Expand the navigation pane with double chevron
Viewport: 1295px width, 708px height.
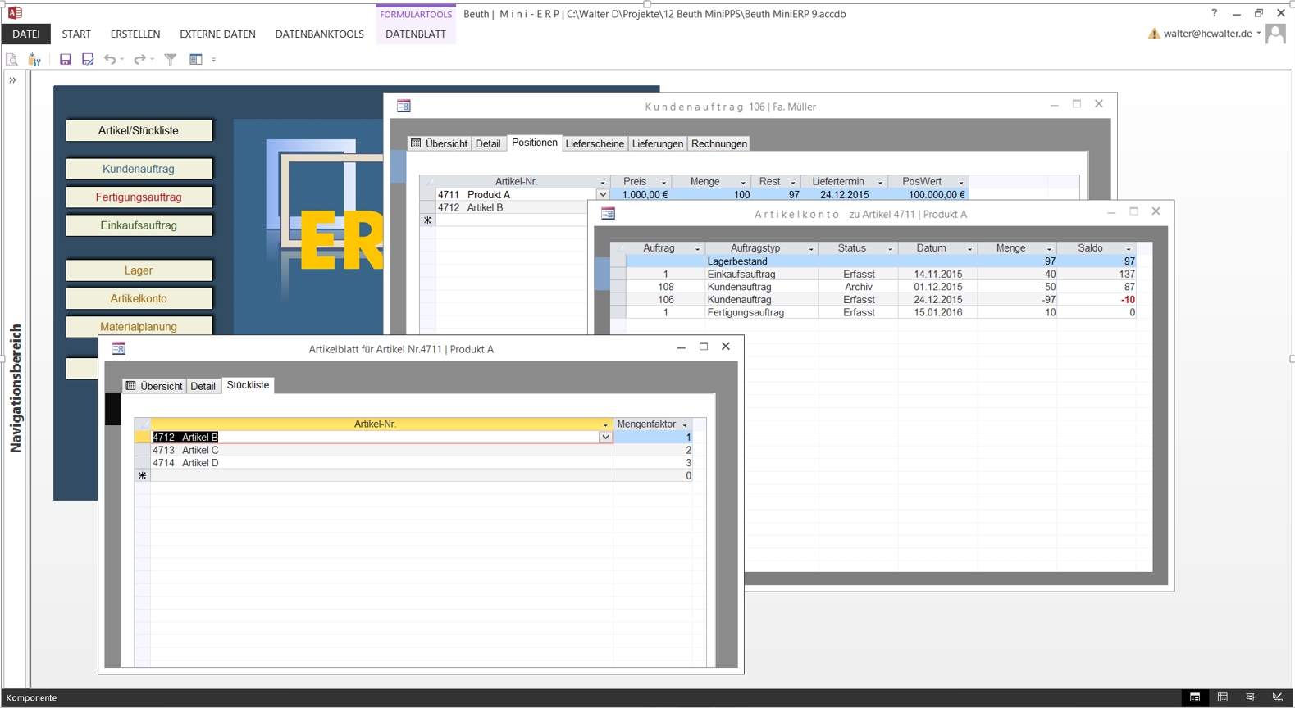click(x=12, y=80)
